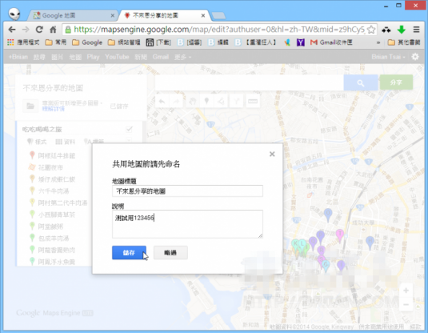Select the measure ruler tool

point(253,102)
